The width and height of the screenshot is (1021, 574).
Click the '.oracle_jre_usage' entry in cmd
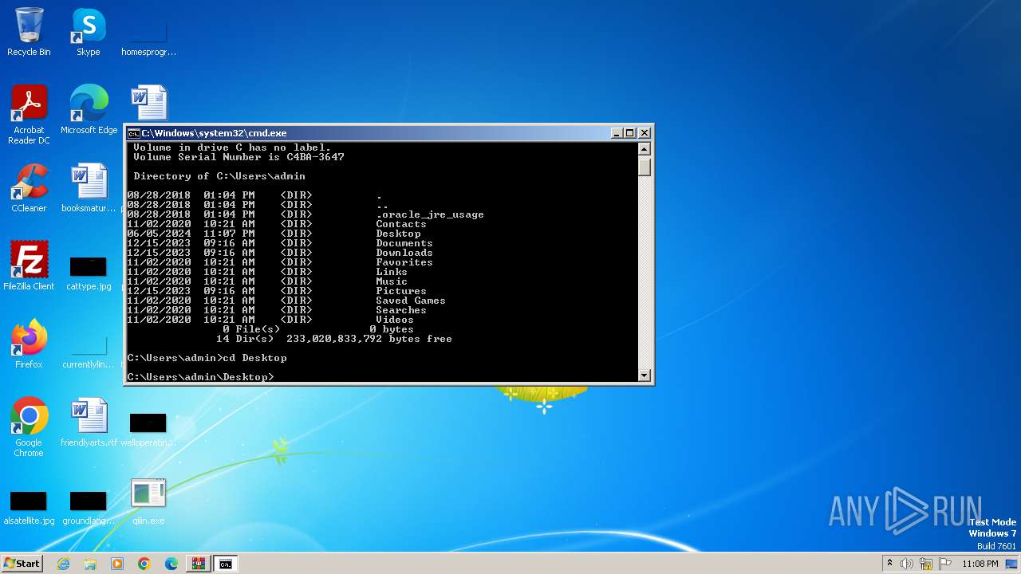(430, 214)
